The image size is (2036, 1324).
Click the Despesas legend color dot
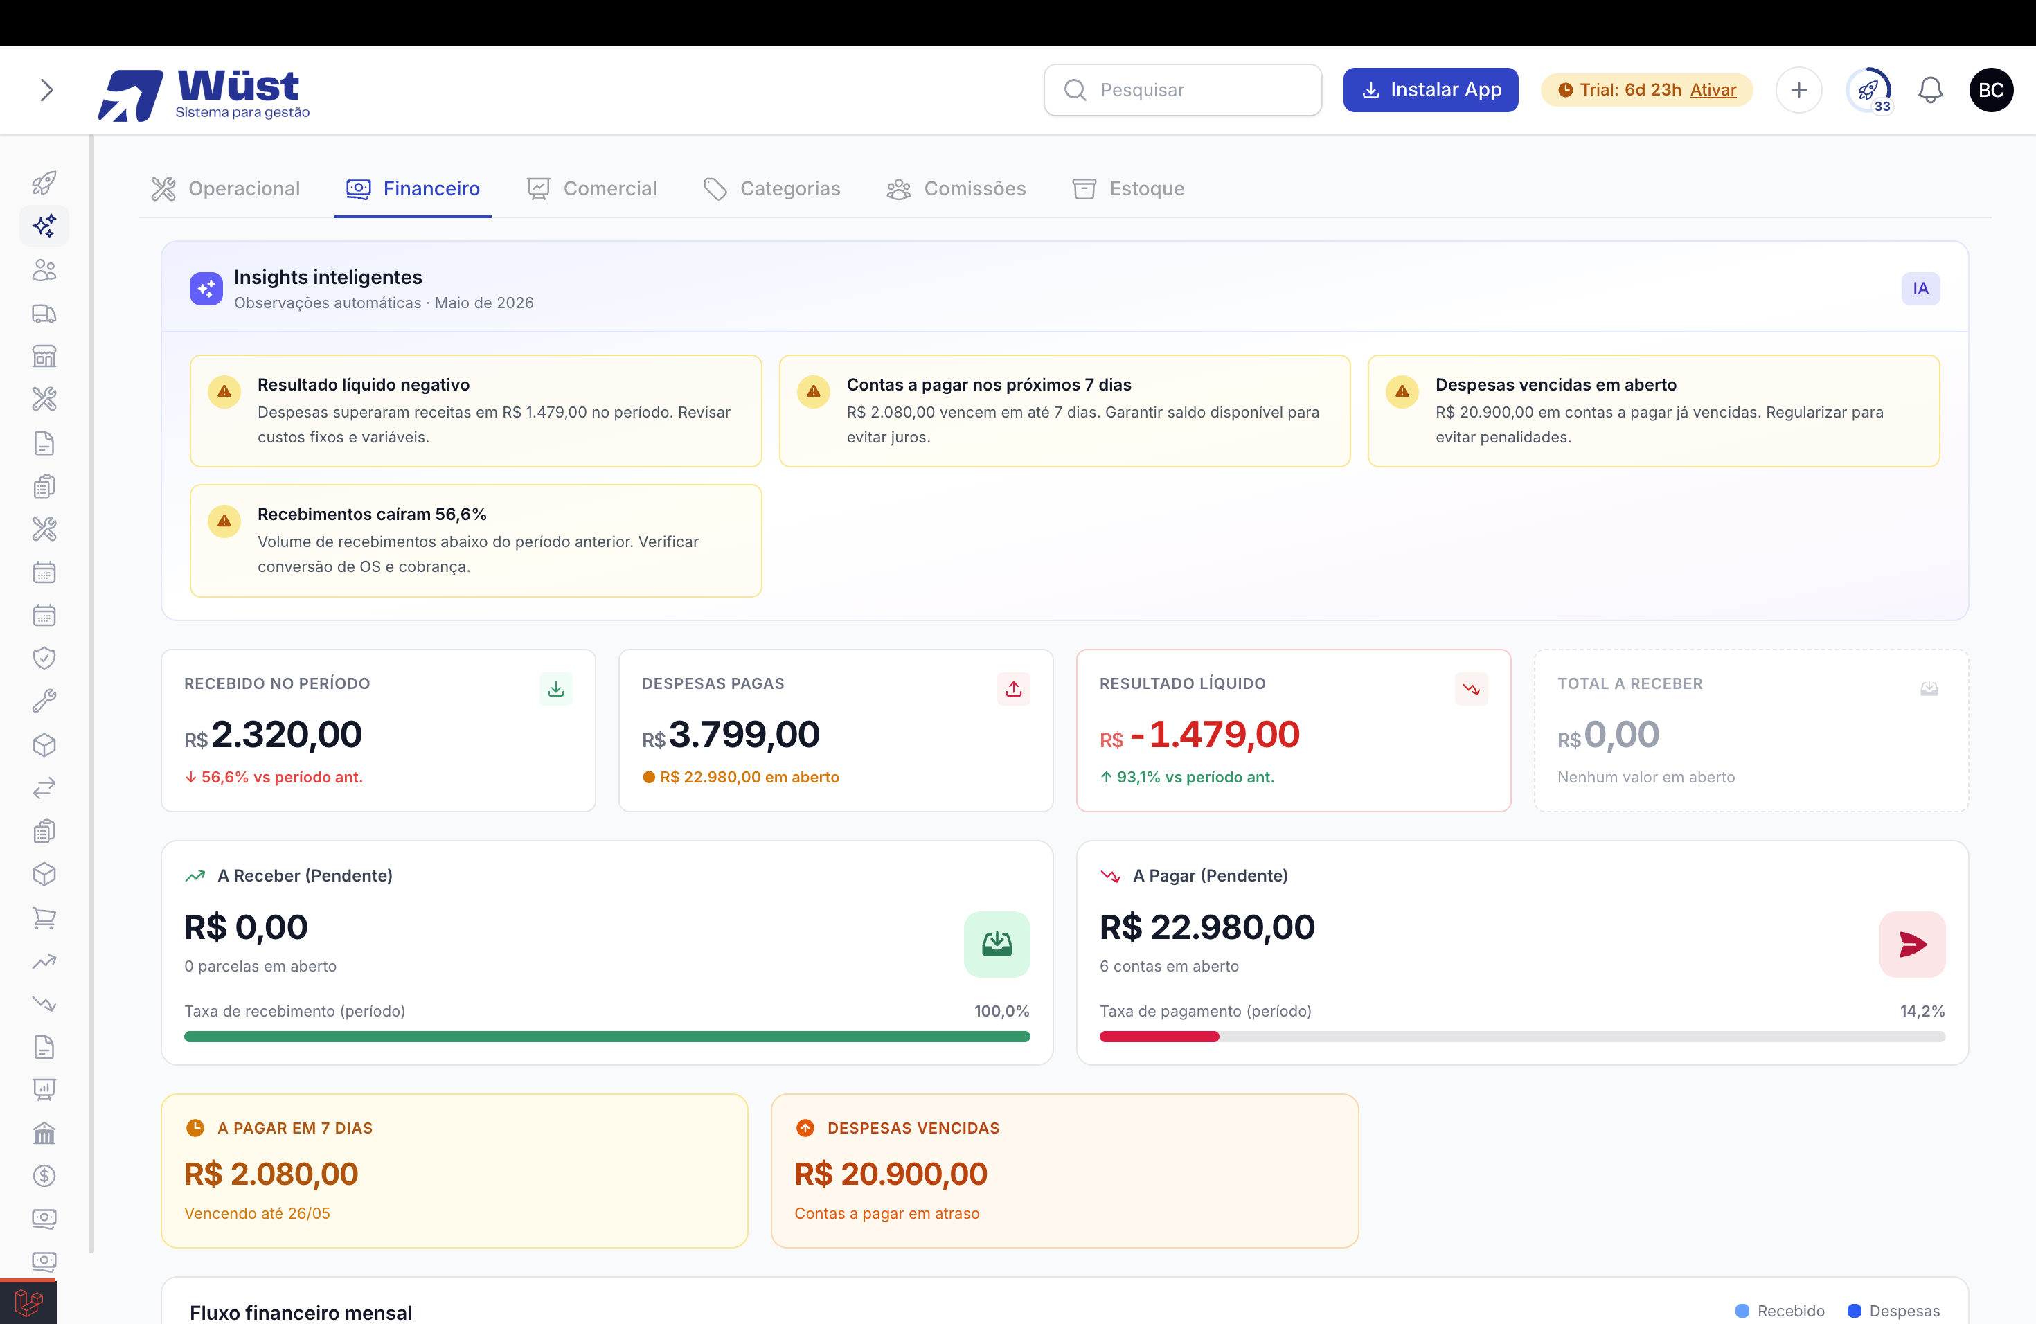[x=1854, y=1311]
